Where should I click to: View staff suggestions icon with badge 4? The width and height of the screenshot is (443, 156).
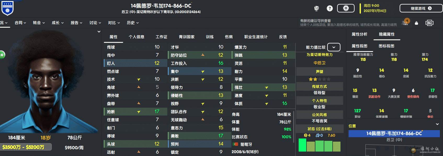pos(406,22)
